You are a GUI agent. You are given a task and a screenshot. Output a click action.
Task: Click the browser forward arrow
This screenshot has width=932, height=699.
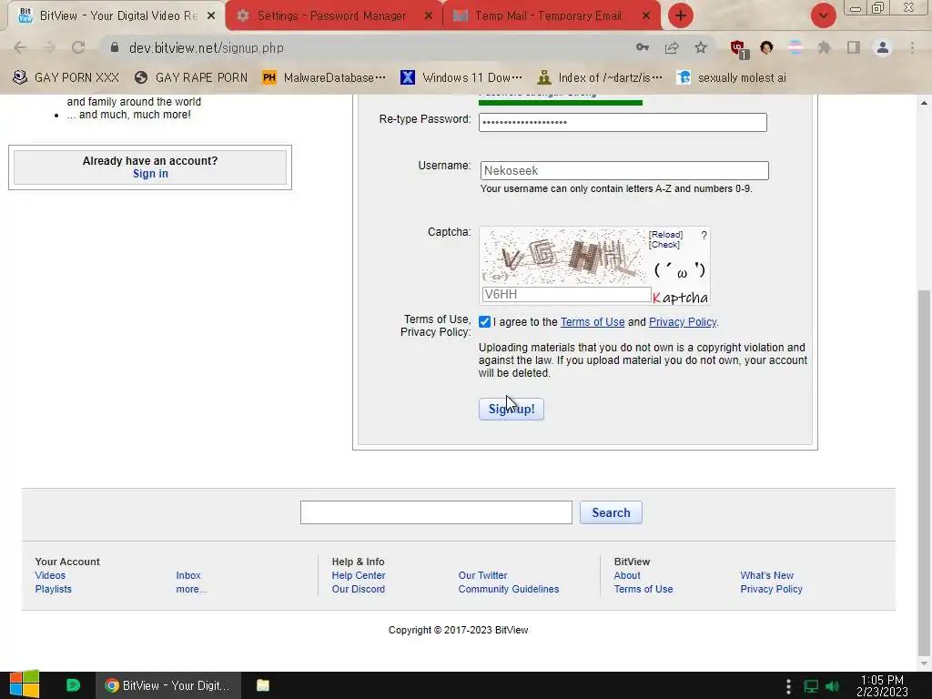[49, 47]
